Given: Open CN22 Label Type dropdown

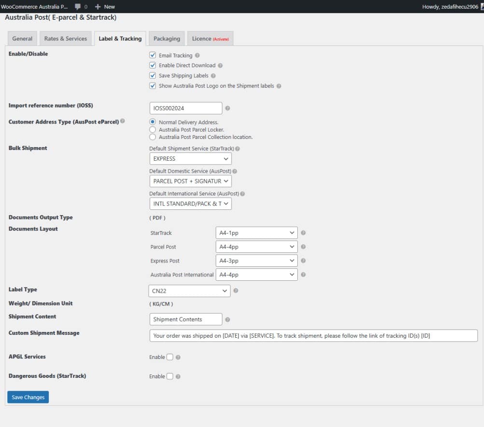Looking at the screenshot, I should (190, 291).
